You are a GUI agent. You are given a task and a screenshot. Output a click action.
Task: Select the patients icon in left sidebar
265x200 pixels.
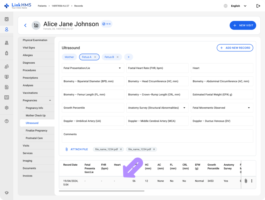tap(7, 29)
